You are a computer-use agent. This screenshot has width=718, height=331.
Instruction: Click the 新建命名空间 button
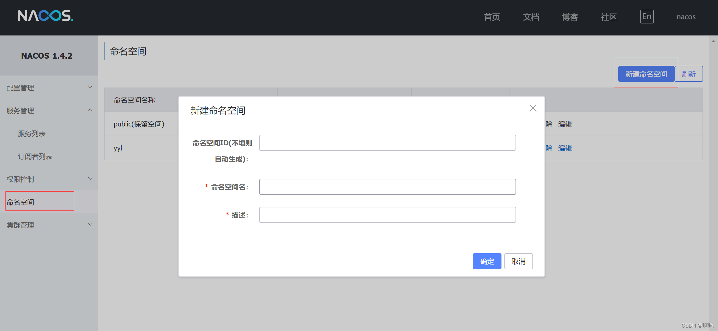[646, 74]
